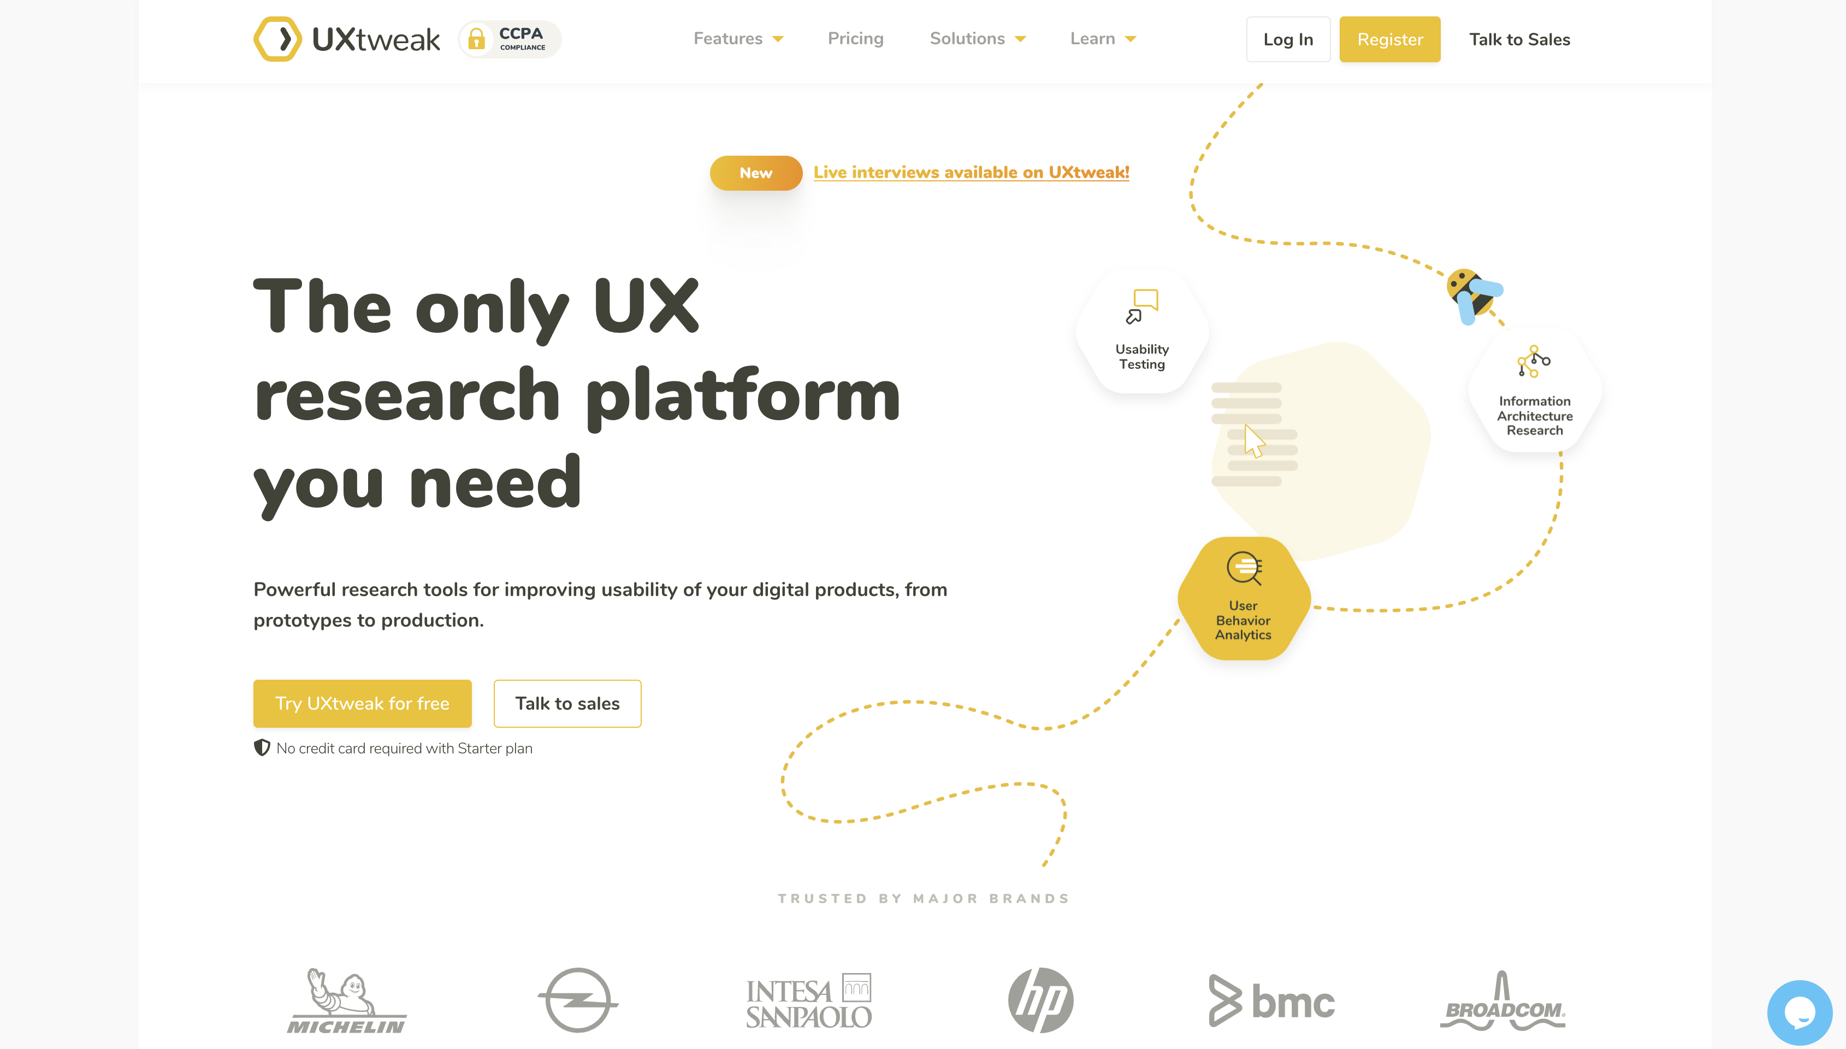Go to Talk to Sales in header
The image size is (1846, 1049).
1519,40
